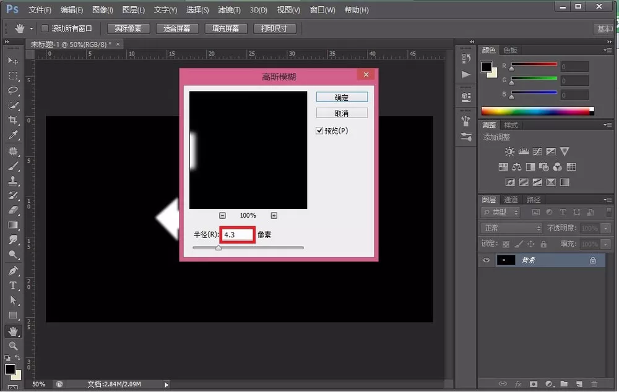
Task: Enable Scroll All Windows checkbox
Action: point(45,28)
